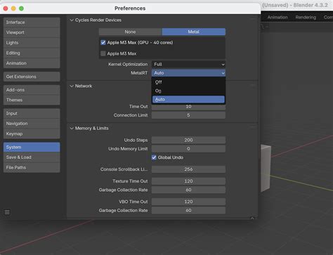Open the Rendering workspace tab in Blender
Viewport: 333px width, 255px height.
click(306, 18)
